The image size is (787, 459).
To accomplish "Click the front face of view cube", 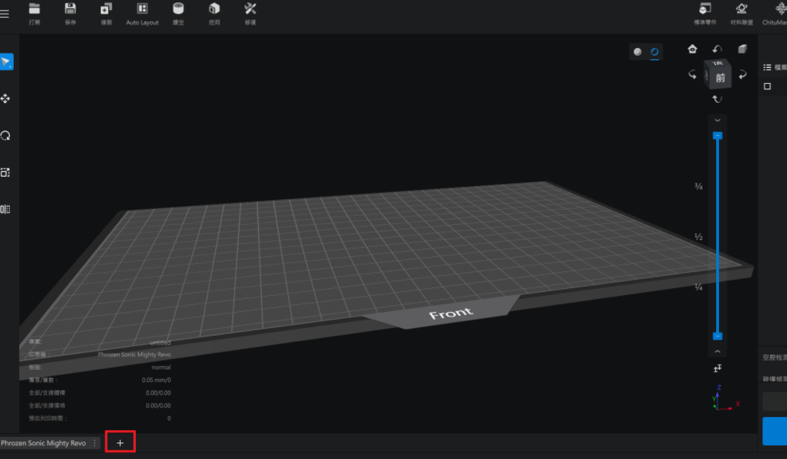I will [720, 78].
